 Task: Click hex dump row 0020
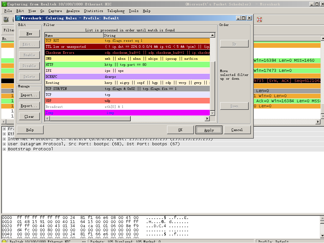click(x=95, y=226)
